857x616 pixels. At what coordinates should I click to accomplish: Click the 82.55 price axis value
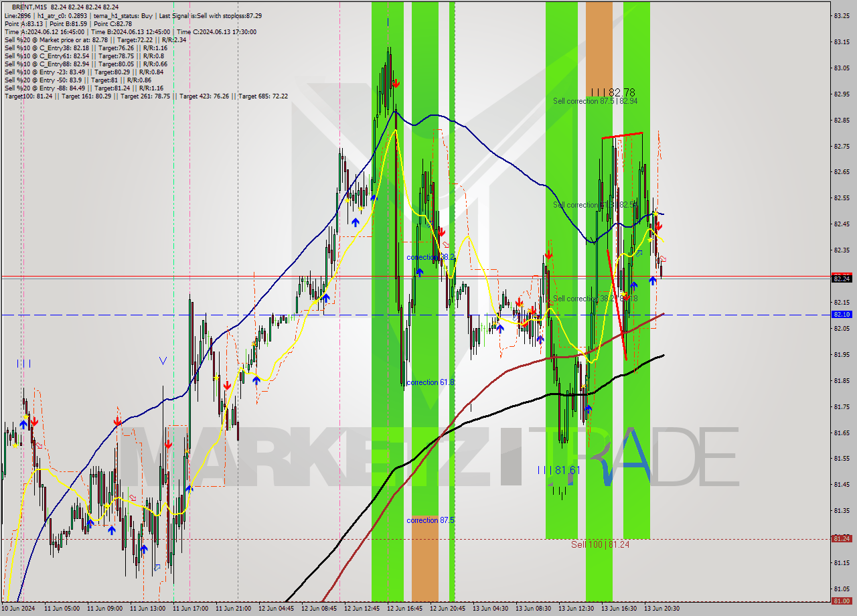tap(842, 198)
